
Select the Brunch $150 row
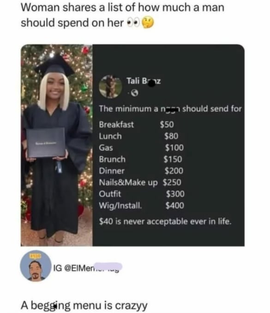(x=141, y=159)
